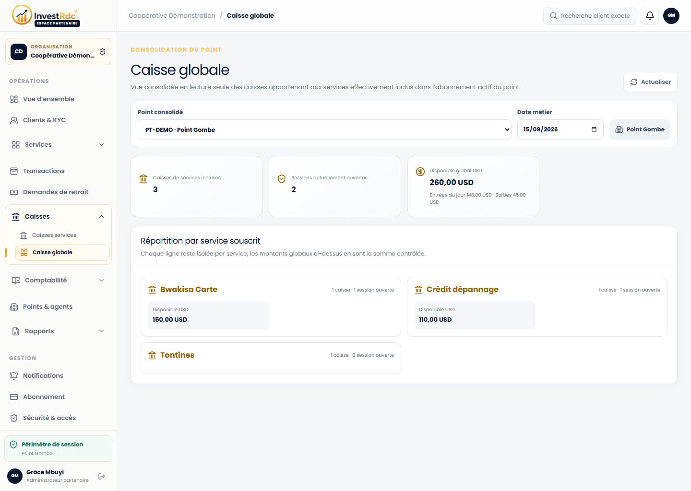Click the Vue d'ensemble dashboard icon
Viewport: 691px width, 491px height.
click(14, 99)
